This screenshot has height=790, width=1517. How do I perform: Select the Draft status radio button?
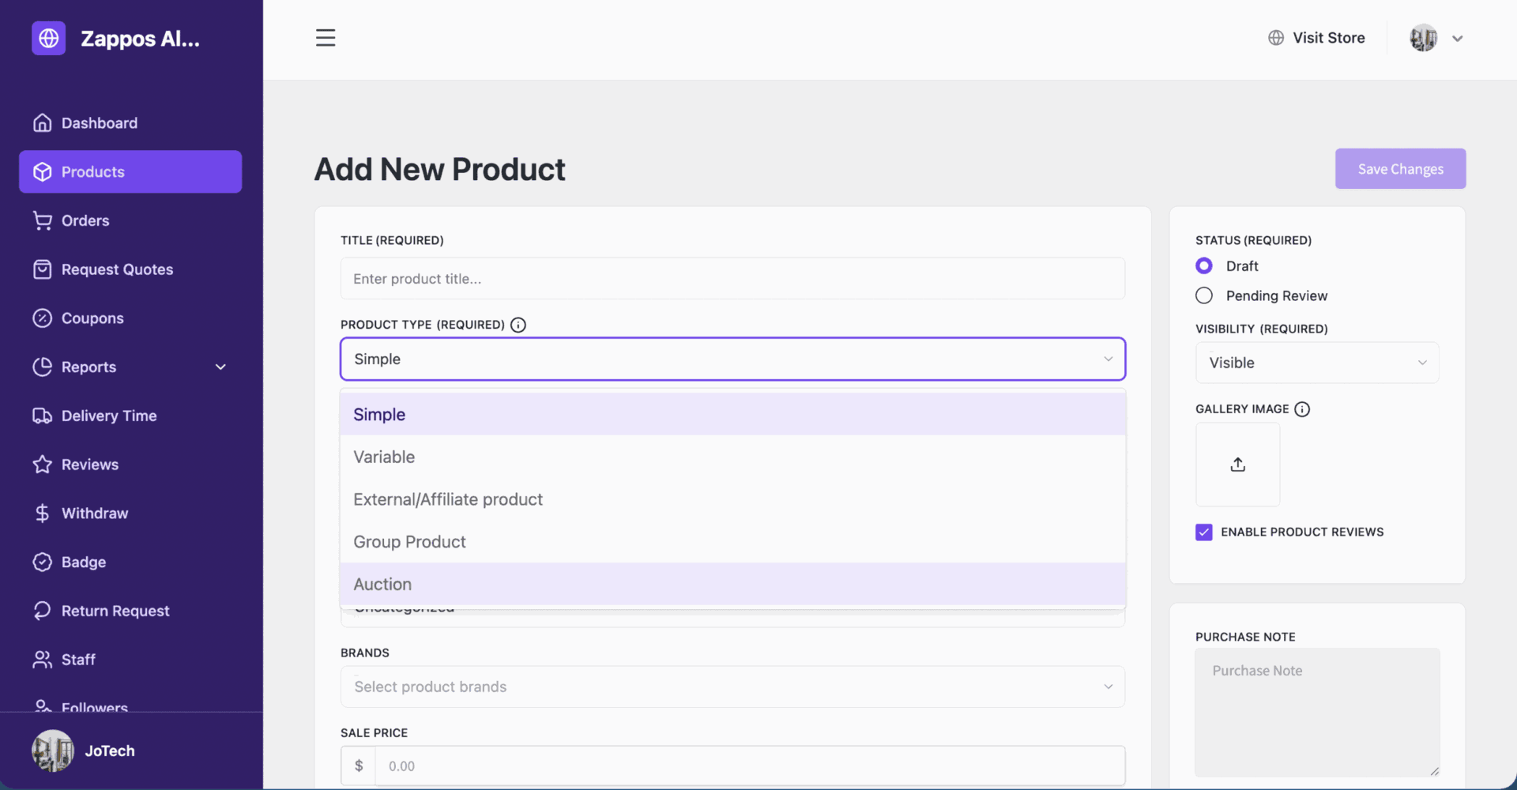click(1204, 266)
